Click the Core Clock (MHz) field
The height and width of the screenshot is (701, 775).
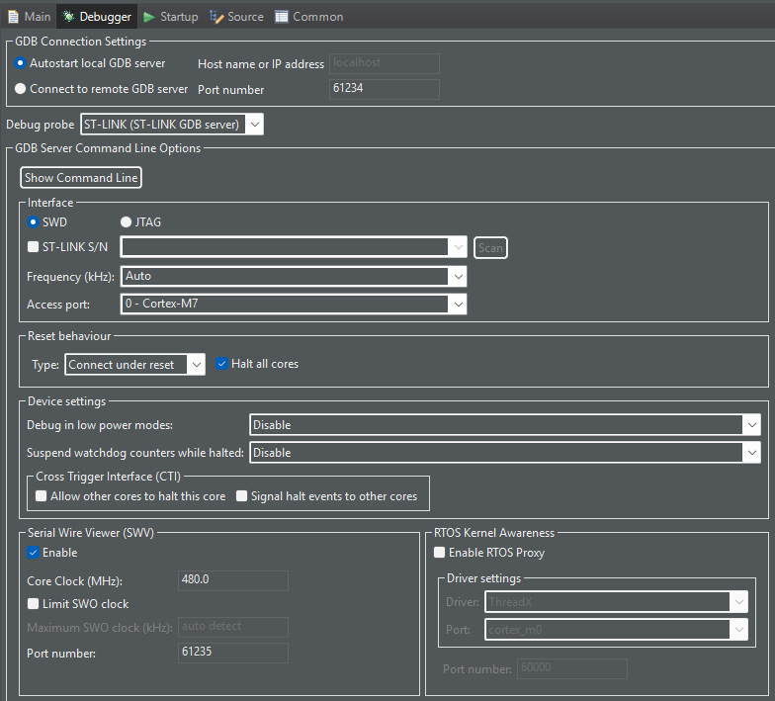point(233,579)
